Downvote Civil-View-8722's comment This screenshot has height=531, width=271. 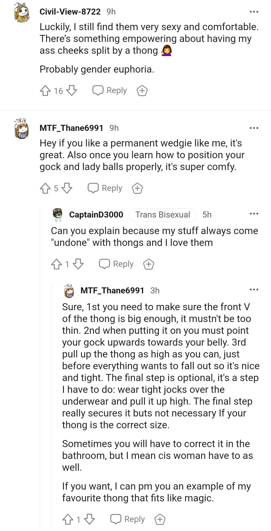(72, 91)
